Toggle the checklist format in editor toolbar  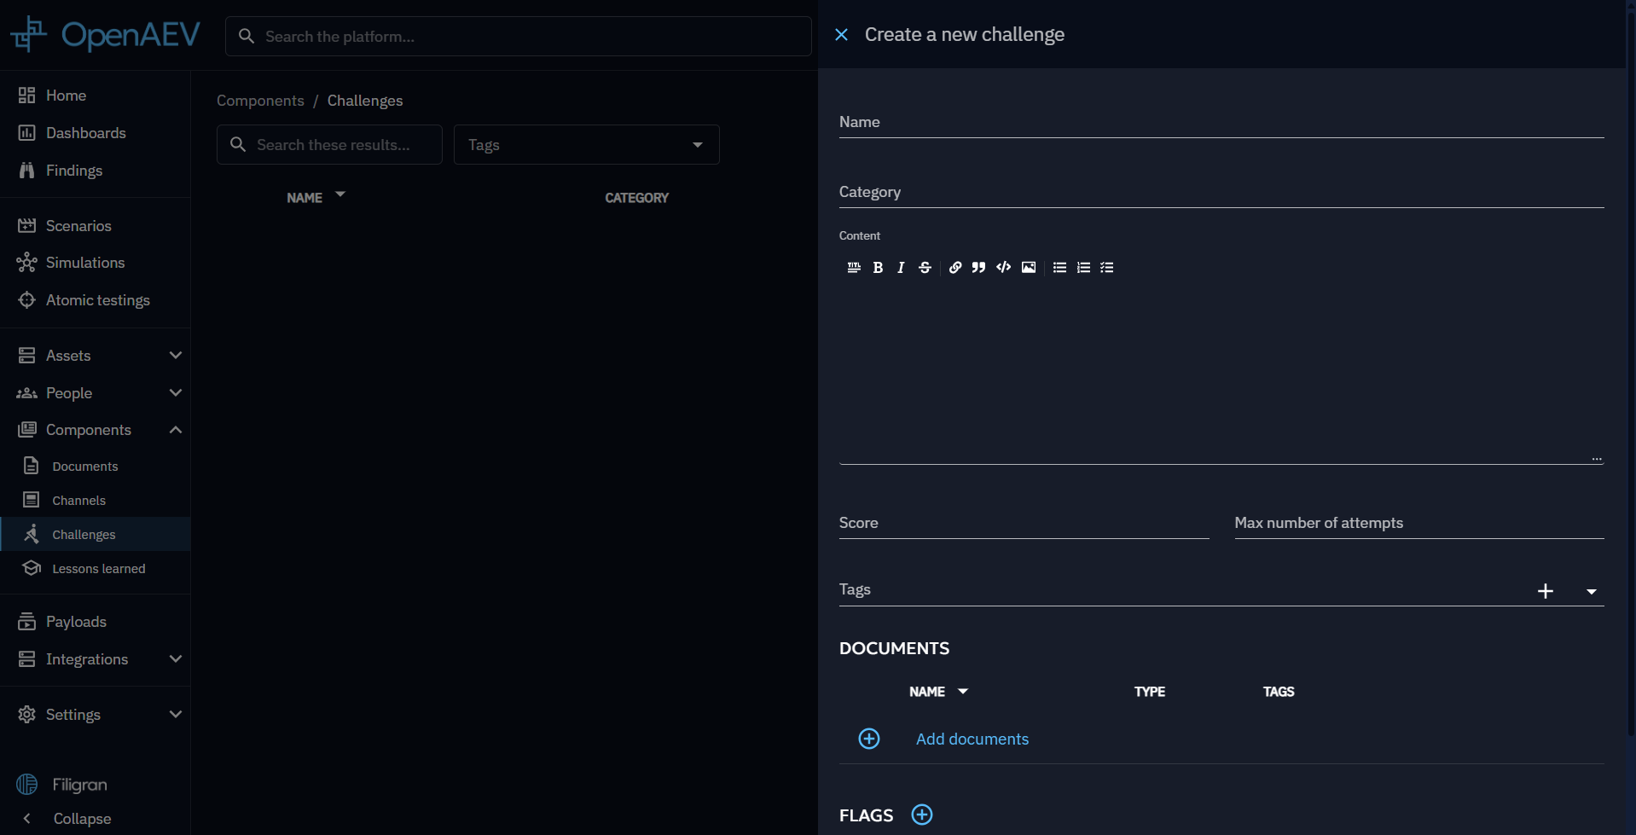pos(1107,268)
